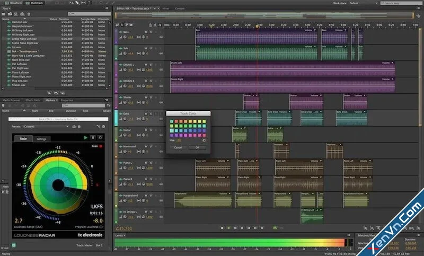The image size is (424, 256).
Task: Select Shaker.wav in file list
Action: point(19,85)
